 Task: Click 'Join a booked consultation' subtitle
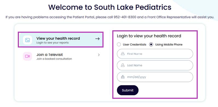[x=54, y=59]
